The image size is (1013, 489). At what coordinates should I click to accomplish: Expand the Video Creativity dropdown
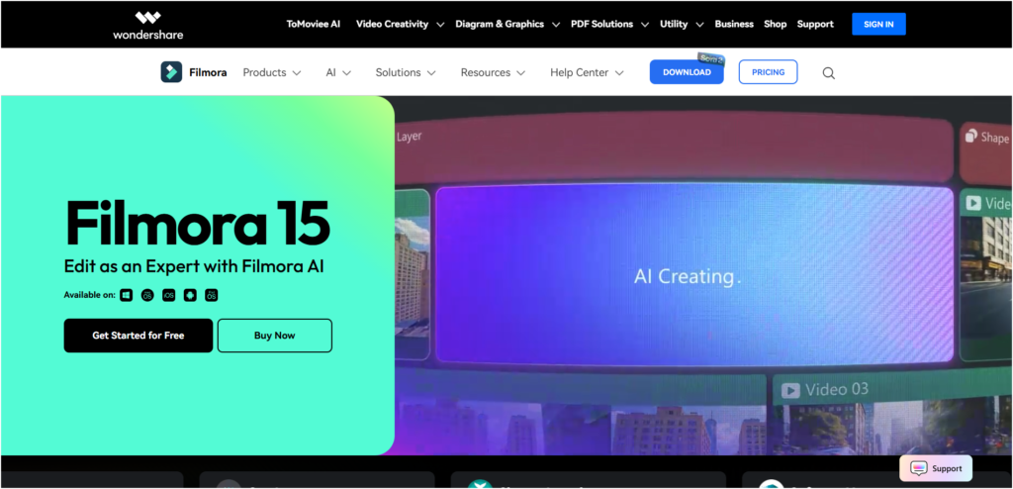point(400,24)
